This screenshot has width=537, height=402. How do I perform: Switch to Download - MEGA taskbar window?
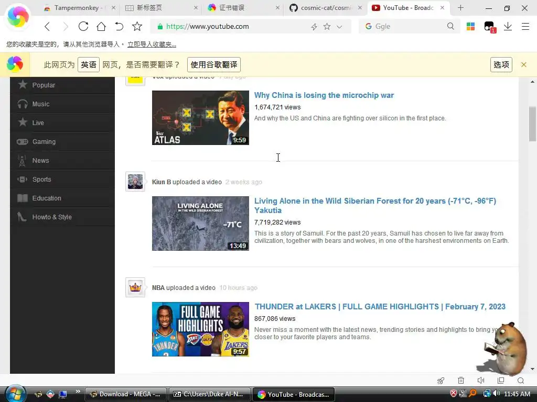125,394
